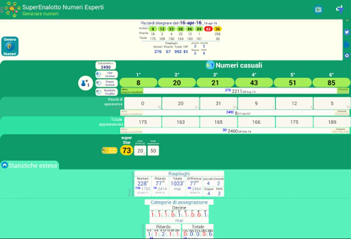351x239 pixels.
Task: Select the fifth generated number 51
Action: 292,83
